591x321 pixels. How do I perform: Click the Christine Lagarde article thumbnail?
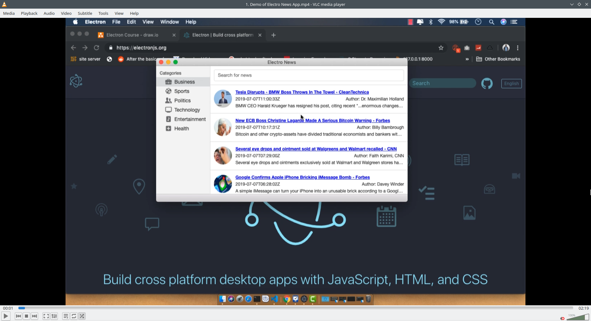click(x=223, y=127)
